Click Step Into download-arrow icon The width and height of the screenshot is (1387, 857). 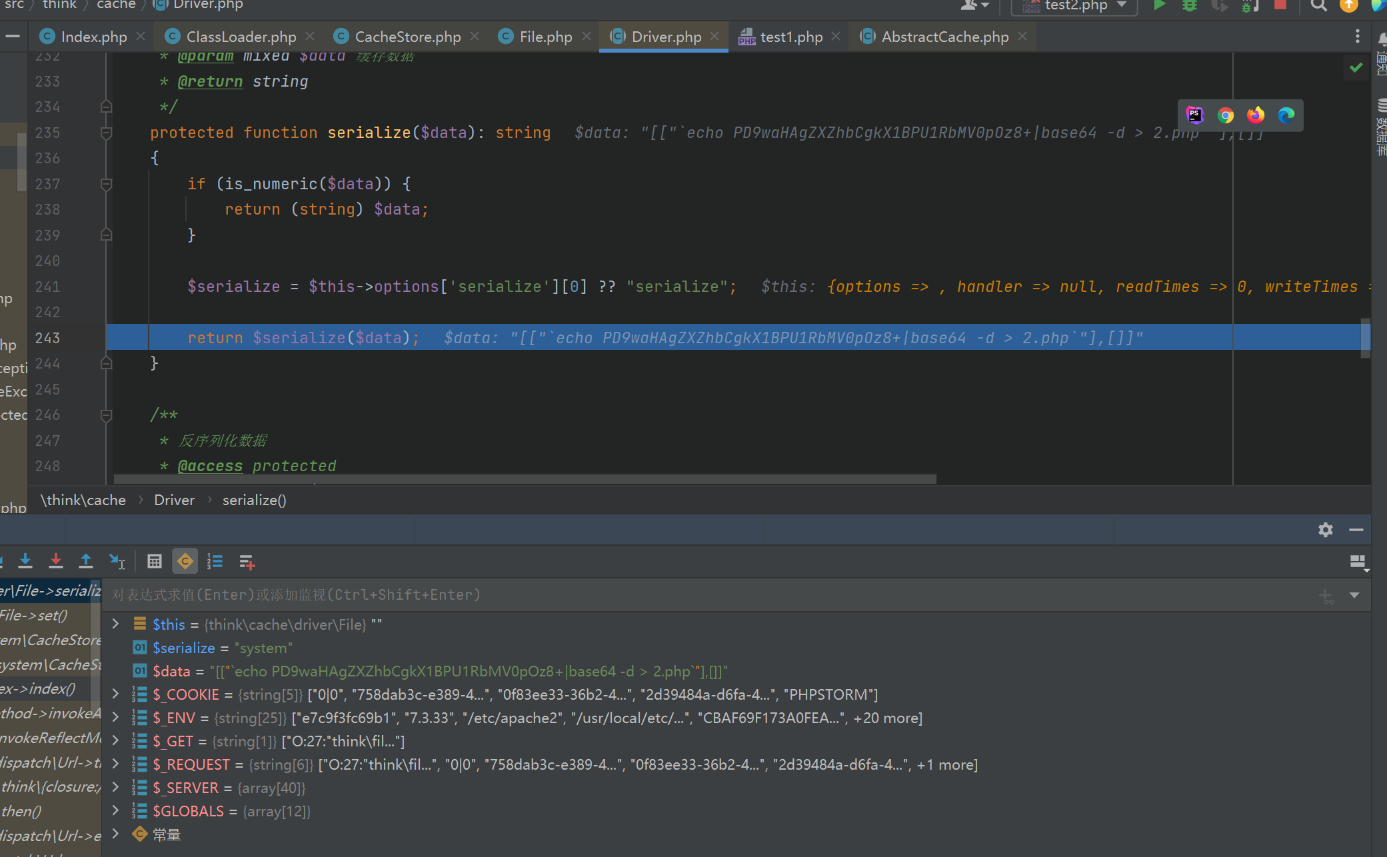click(x=25, y=561)
